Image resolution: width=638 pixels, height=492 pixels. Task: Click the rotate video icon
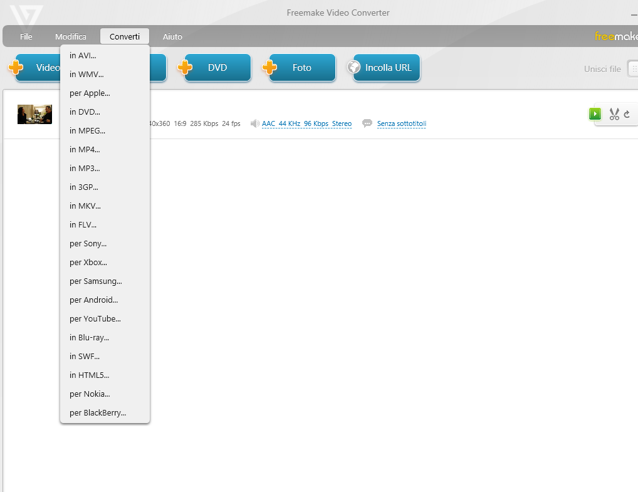click(627, 114)
